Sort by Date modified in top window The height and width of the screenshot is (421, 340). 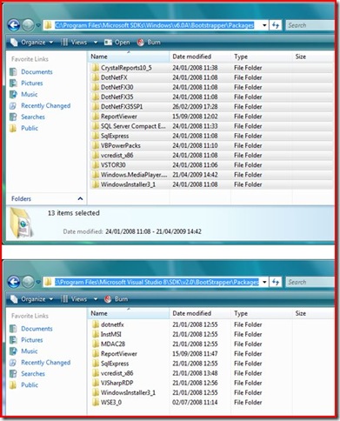click(x=200, y=57)
